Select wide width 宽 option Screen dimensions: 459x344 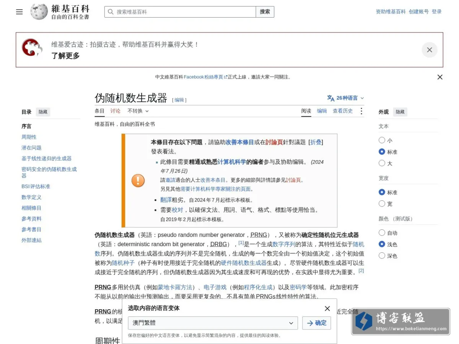tap(382, 204)
